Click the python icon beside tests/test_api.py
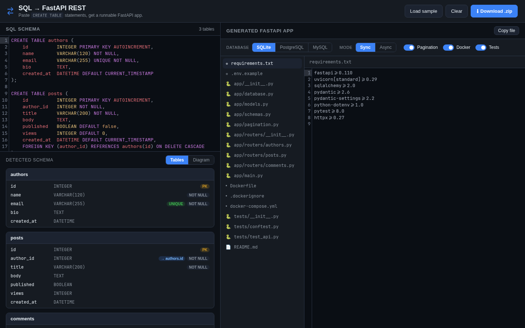The width and height of the screenshot is (525, 328). click(228, 237)
